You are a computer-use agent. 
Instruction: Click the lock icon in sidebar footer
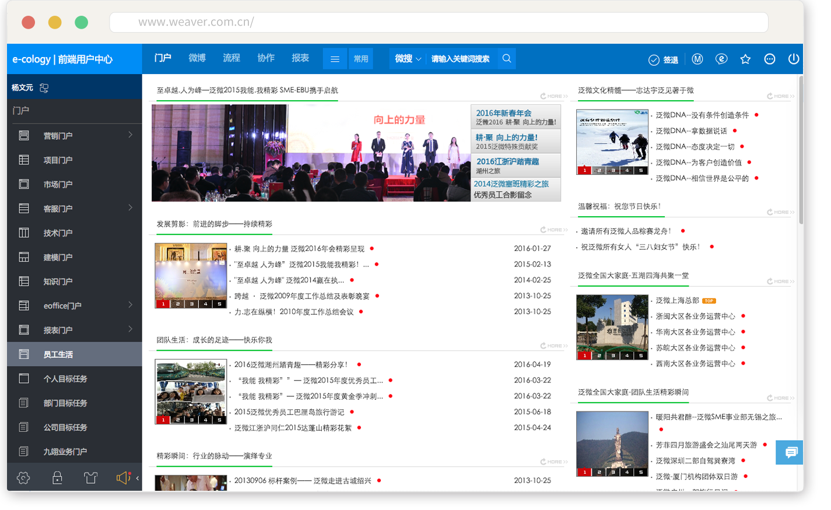(57, 478)
